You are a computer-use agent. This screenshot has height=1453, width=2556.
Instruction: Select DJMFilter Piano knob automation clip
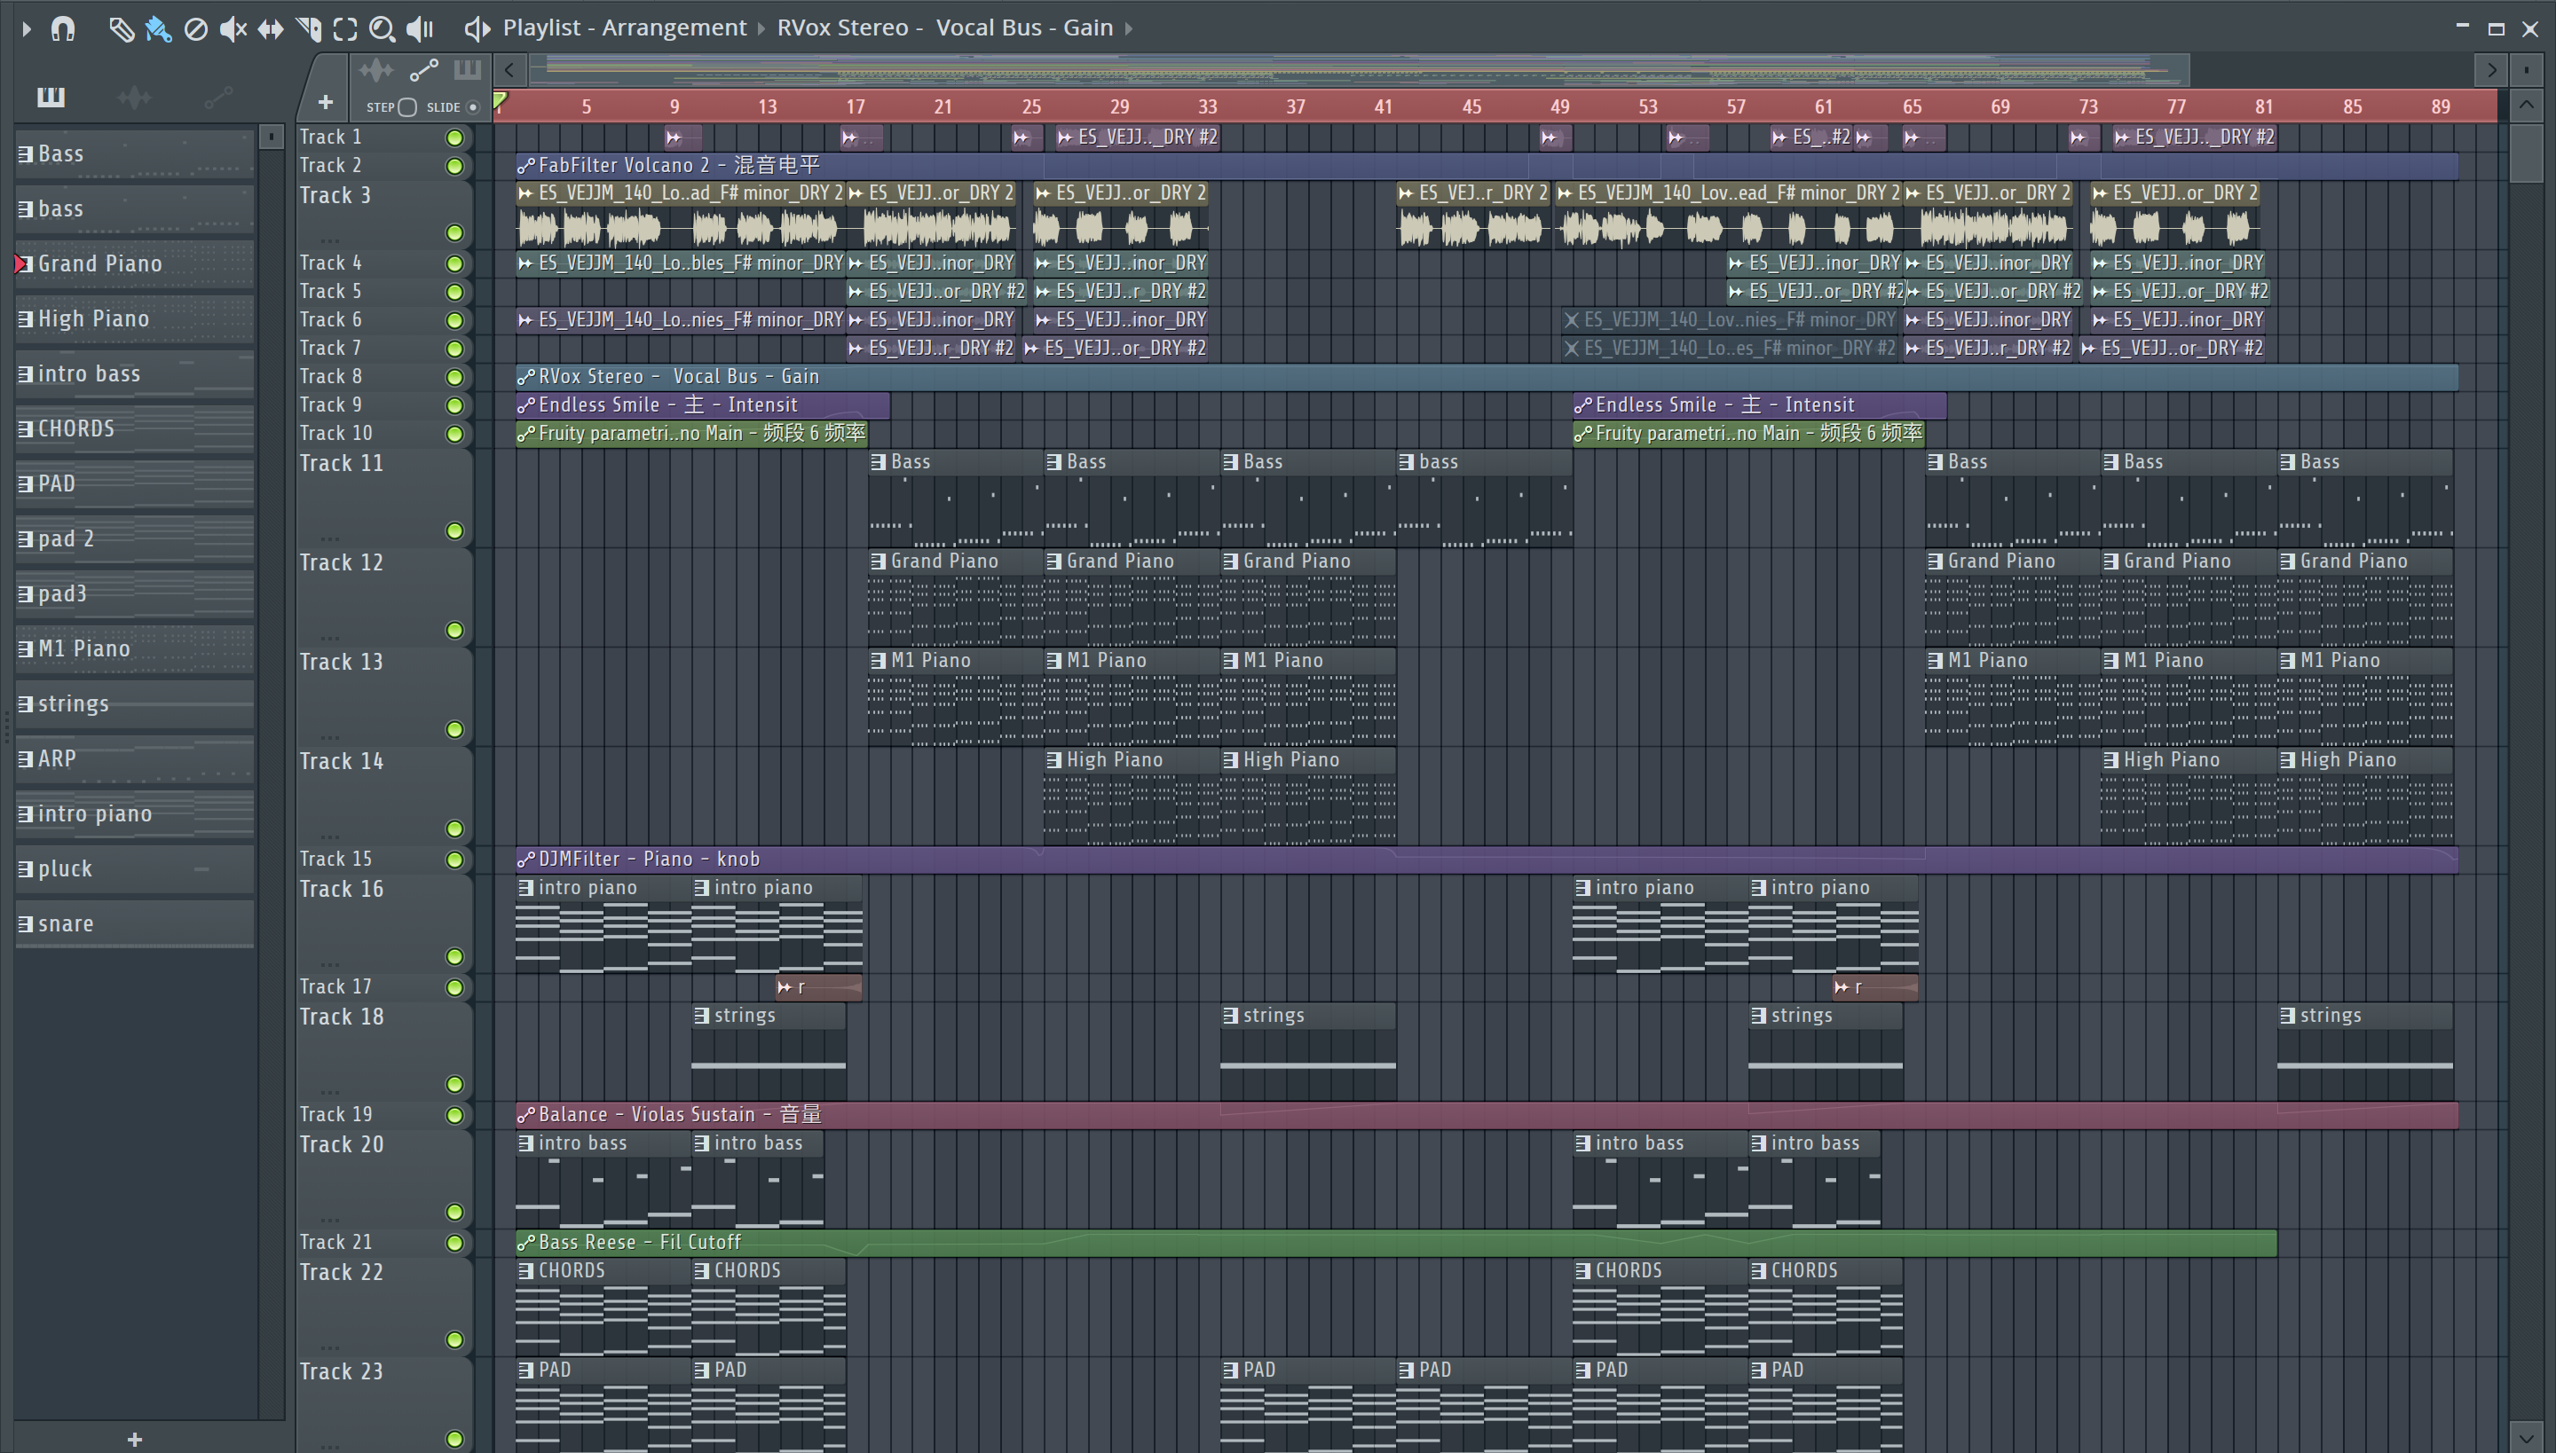tap(1487, 860)
